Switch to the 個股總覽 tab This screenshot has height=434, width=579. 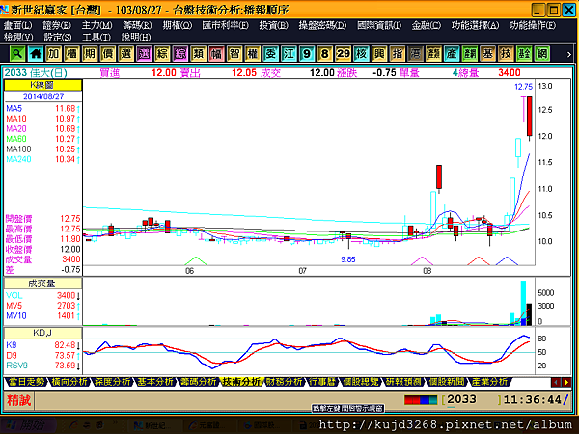tap(360, 382)
